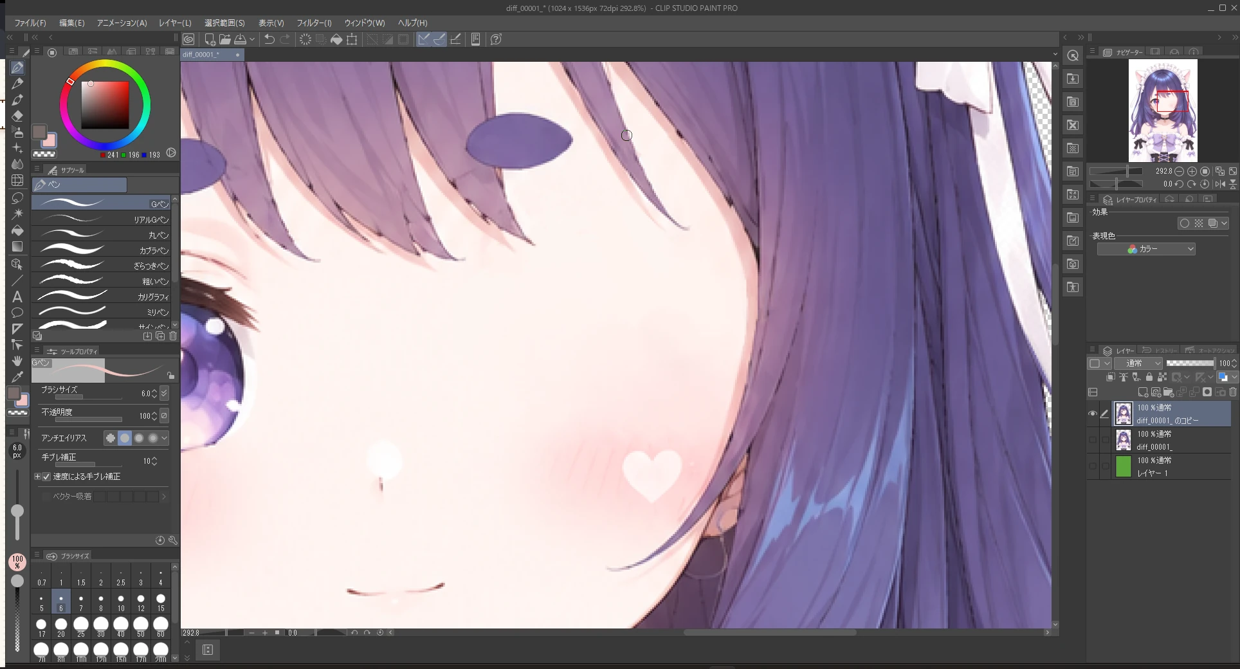The height and width of the screenshot is (669, 1240).
Task: Open the ファイル(F) menu
Action: coord(30,23)
